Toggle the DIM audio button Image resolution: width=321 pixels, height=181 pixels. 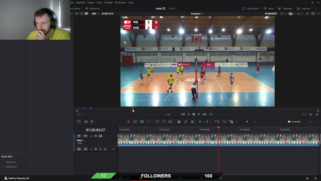coord(310,122)
